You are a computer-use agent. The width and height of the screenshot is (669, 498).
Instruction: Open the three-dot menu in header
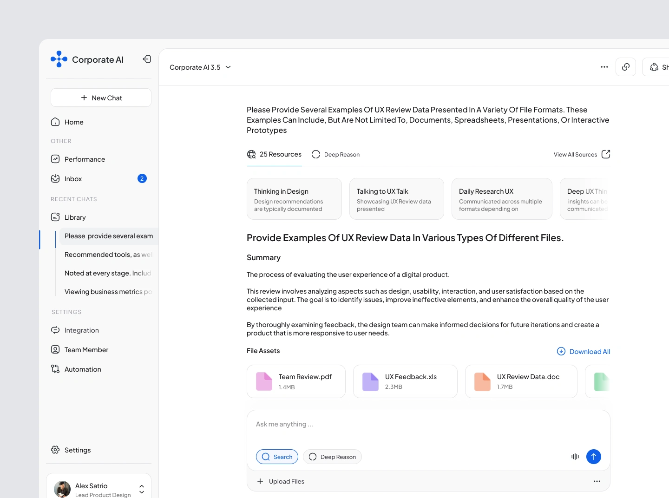[x=604, y=67]
